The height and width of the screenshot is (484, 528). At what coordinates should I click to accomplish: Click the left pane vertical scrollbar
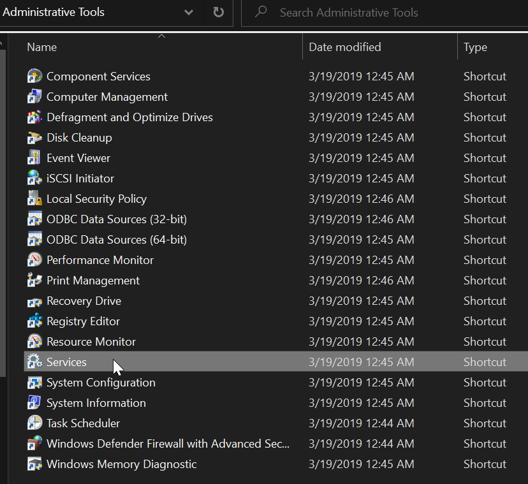coord(3,213)
